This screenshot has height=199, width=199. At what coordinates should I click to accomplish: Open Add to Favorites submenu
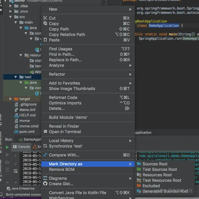point(88,83)
